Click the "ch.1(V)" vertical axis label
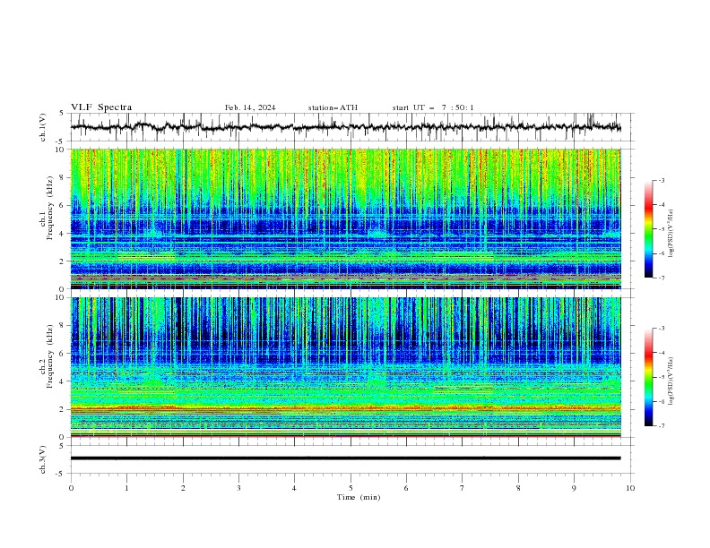Screen dimensions: 710x548 pos(43,127)
